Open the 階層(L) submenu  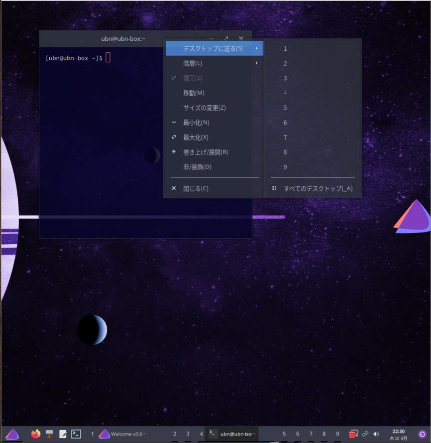214,63
